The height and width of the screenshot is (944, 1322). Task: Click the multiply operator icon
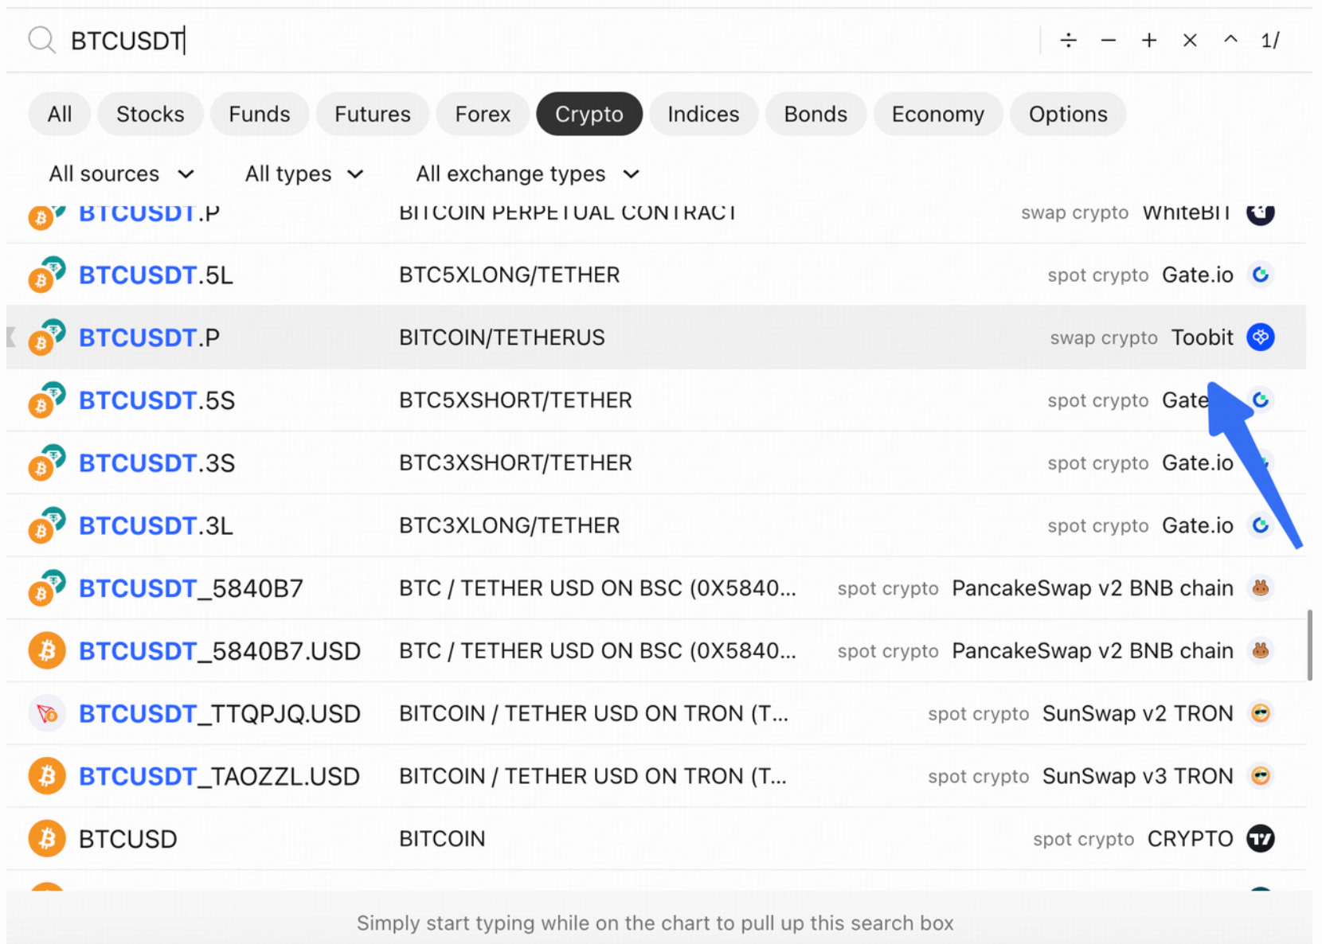[1190, 40]
